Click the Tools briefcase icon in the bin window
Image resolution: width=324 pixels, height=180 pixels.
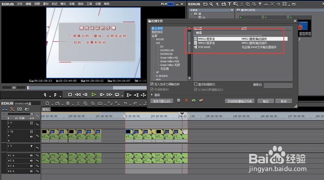(294, 4)
